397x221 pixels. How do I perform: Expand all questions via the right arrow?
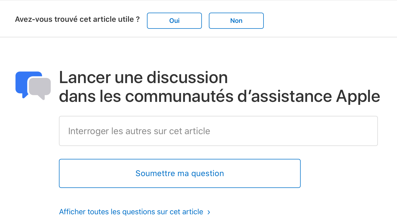pos(209,212)
